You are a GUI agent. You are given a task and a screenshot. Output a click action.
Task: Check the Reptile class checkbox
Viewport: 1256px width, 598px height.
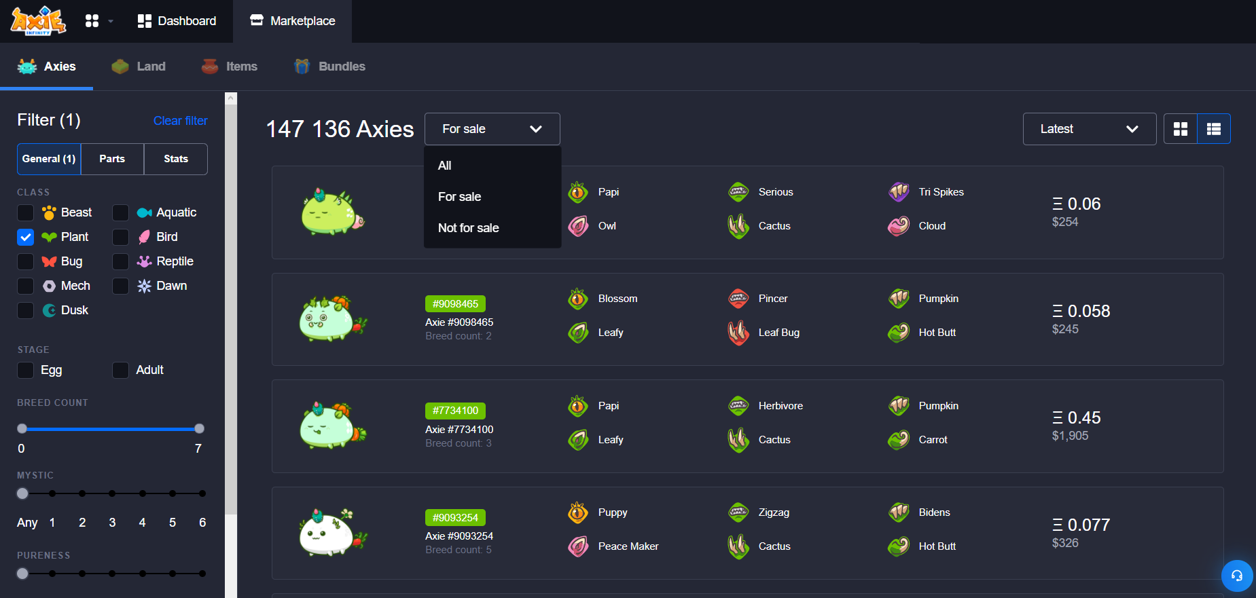click(120, 261)
